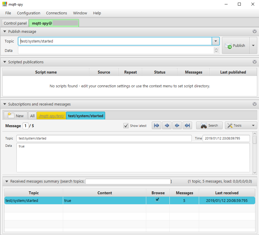Sort by Source column header
Image resolution: width=259 pixels, height=235 pixels.
click(104, 72)
